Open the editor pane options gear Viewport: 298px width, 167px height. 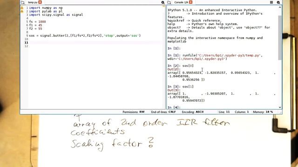[x=163, y=2]
